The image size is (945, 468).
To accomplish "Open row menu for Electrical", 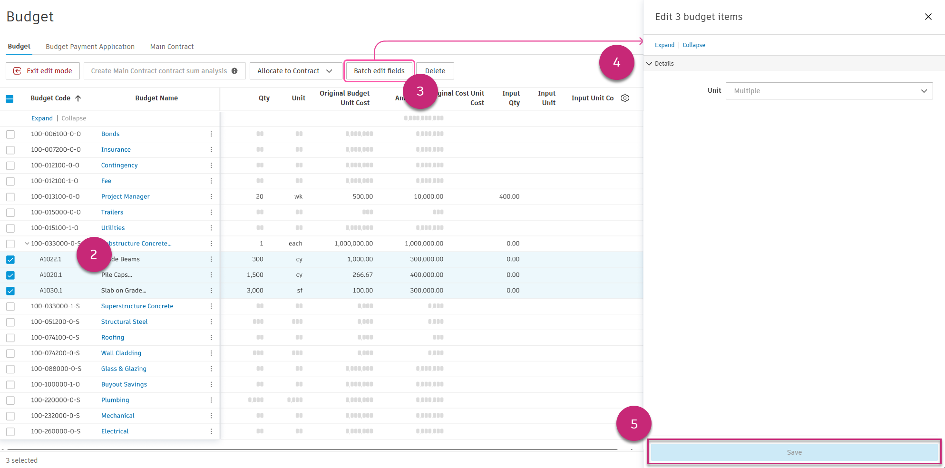I will (211, 431).
